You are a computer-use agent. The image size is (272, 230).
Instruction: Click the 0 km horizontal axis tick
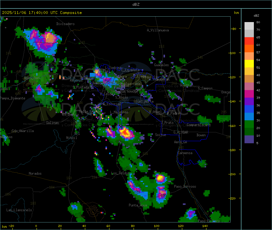[36, 226]
